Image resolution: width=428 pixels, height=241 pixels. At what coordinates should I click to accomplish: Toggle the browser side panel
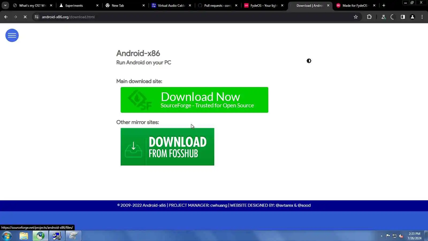pos(403,17)
